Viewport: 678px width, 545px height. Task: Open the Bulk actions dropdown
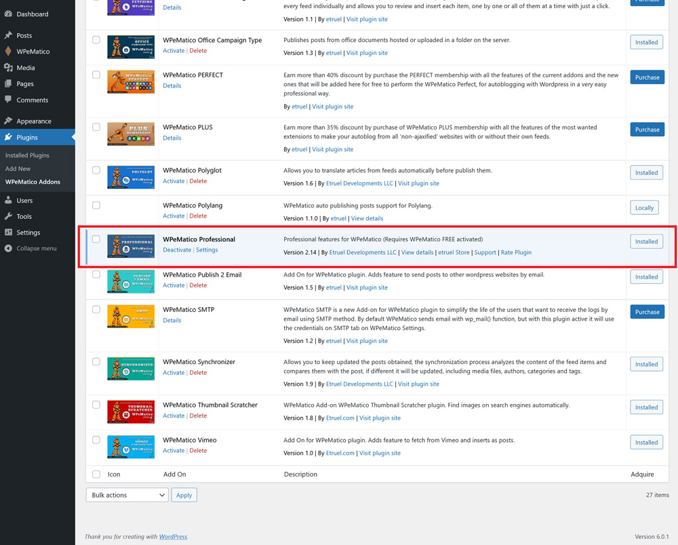click(127, 495)
